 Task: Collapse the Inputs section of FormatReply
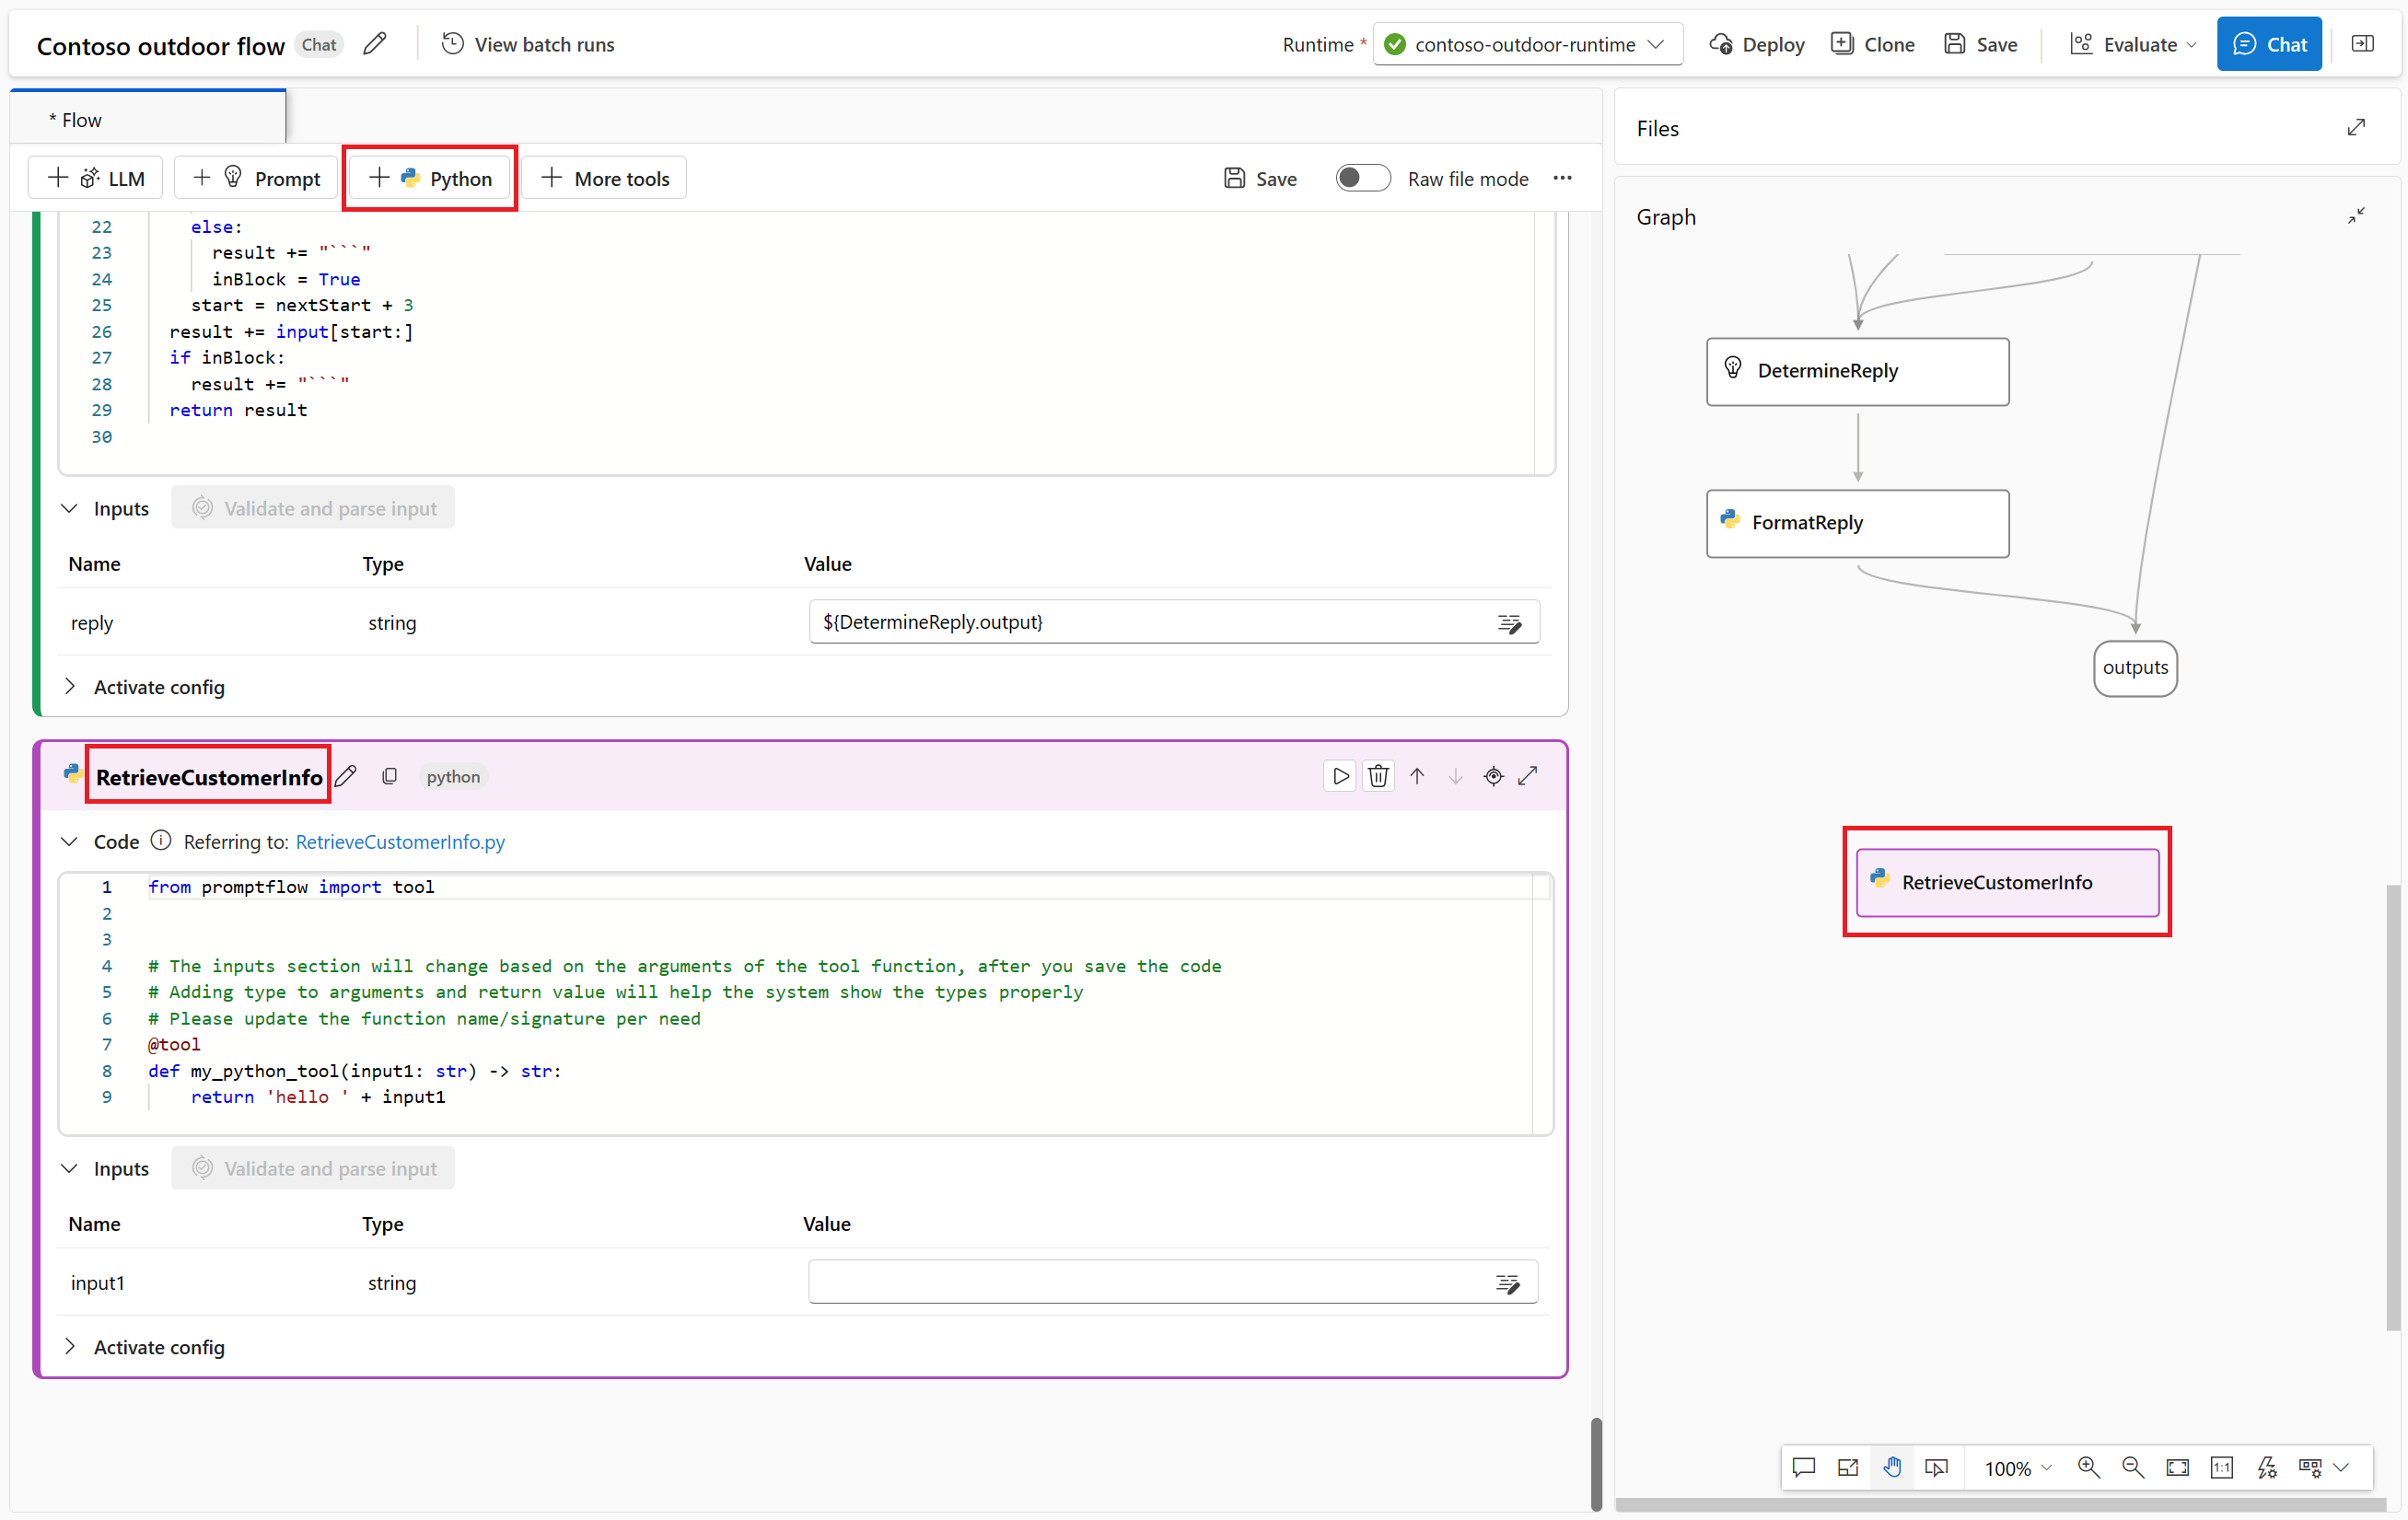tap(69, 508)
